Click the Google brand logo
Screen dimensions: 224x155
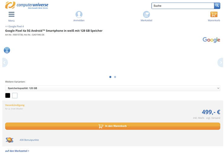[x=211, y=40]
